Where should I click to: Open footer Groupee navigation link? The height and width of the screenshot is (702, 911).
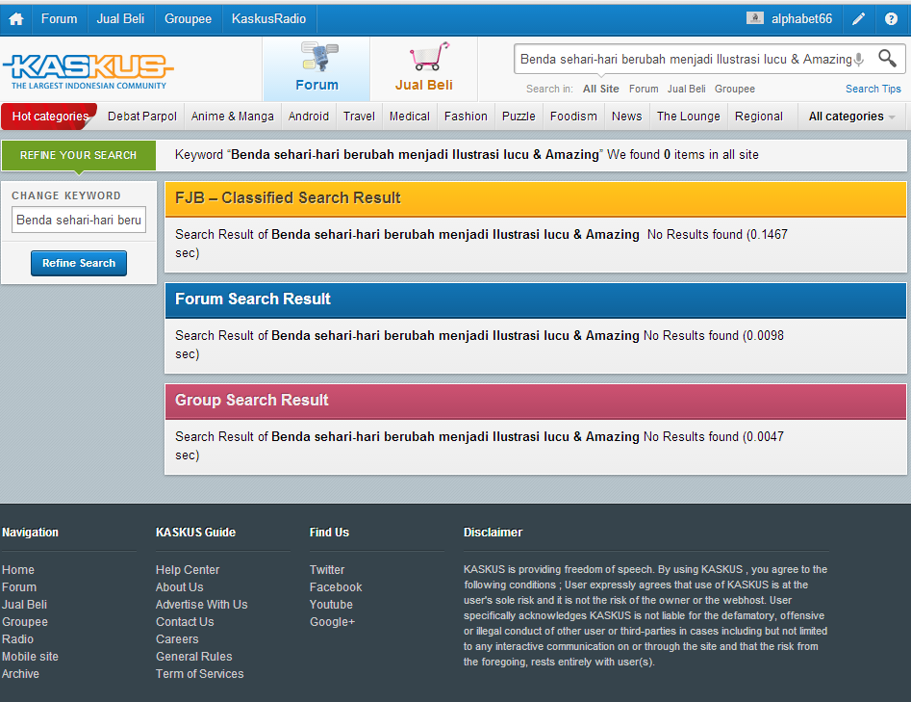[x=25, y=622]
